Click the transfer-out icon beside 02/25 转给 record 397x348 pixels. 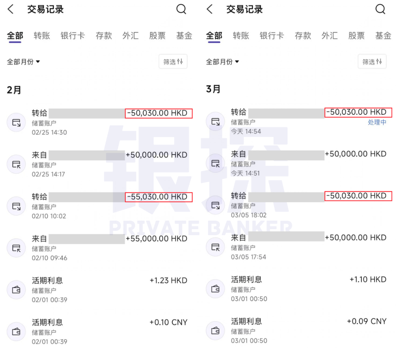tap(17, 122)
